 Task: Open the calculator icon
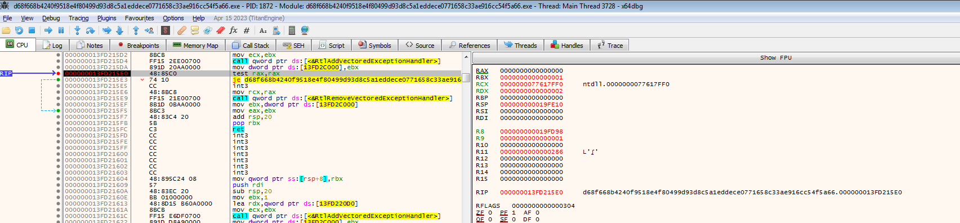pyautogui.click(x=292, y=30)
